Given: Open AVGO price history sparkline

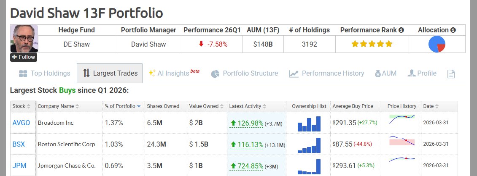Looking at the screenshot, I should [402, 119].
